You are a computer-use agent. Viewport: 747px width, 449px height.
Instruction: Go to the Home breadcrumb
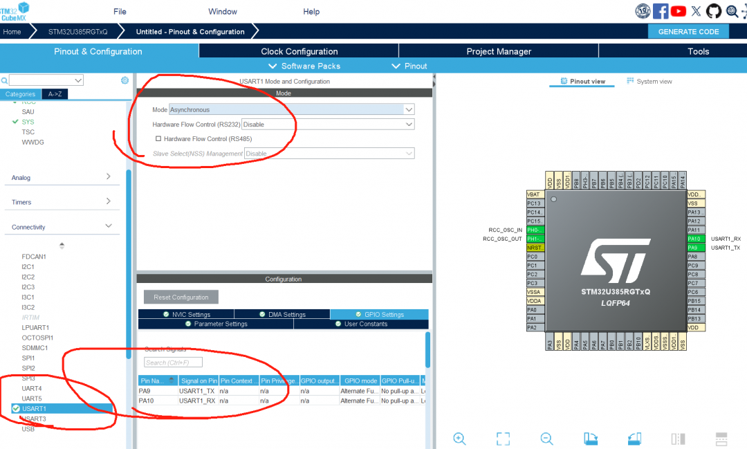click(12, 31)
